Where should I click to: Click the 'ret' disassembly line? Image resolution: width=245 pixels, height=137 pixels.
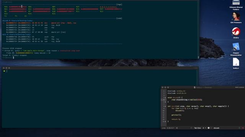pos(27,30)
